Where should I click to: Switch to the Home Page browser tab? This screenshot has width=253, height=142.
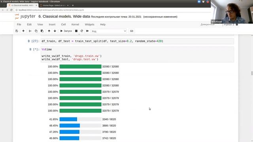[x=54, y=5]
